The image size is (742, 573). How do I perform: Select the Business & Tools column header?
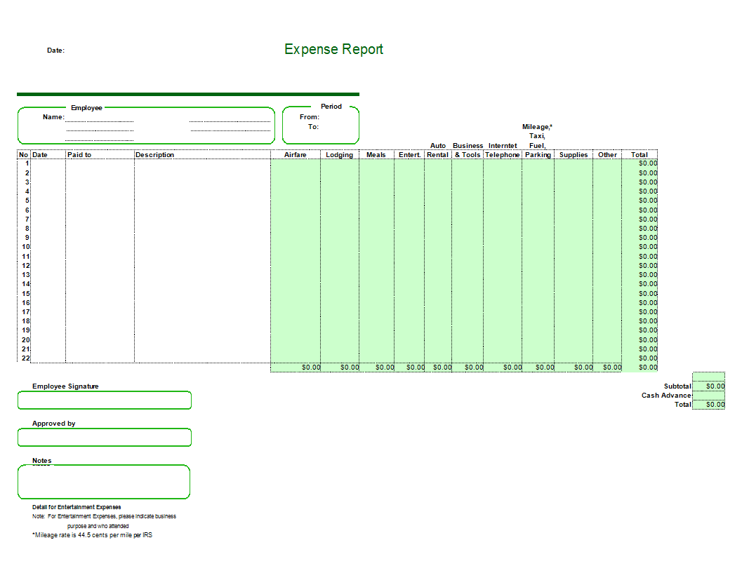(468, 150)
